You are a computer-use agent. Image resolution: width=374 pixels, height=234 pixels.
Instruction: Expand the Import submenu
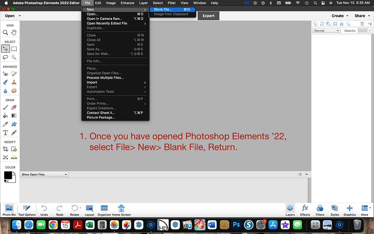pos(115,82)
